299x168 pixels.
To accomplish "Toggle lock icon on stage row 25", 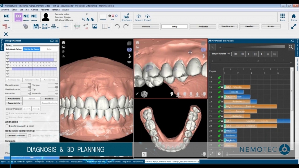I will pos(219,136).
